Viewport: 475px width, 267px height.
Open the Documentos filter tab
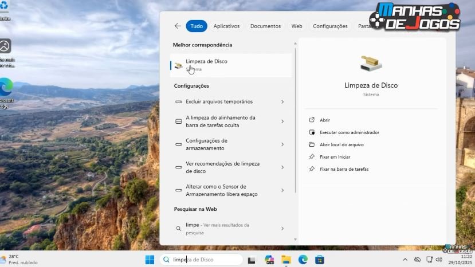[x=265, y=26]
